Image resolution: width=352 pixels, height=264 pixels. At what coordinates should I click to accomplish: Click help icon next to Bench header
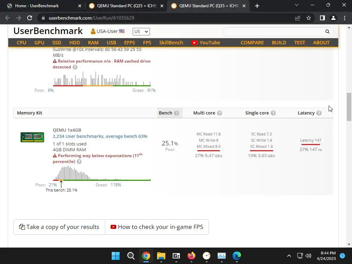click(177, 113)
